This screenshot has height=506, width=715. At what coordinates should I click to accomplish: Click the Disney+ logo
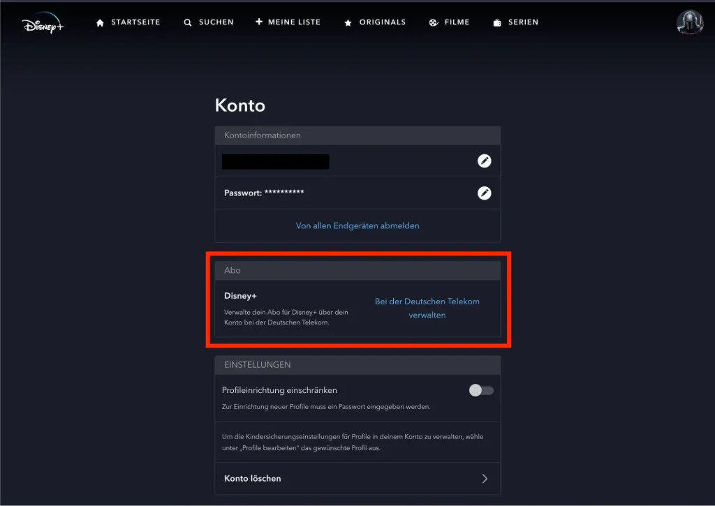43,22
